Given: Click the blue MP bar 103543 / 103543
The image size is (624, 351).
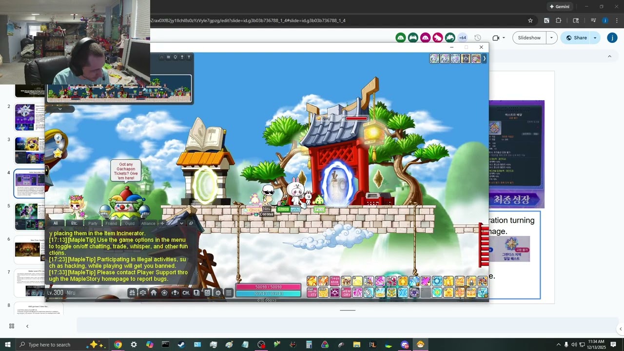Looking at the screenshot, I should coord(268,293).
